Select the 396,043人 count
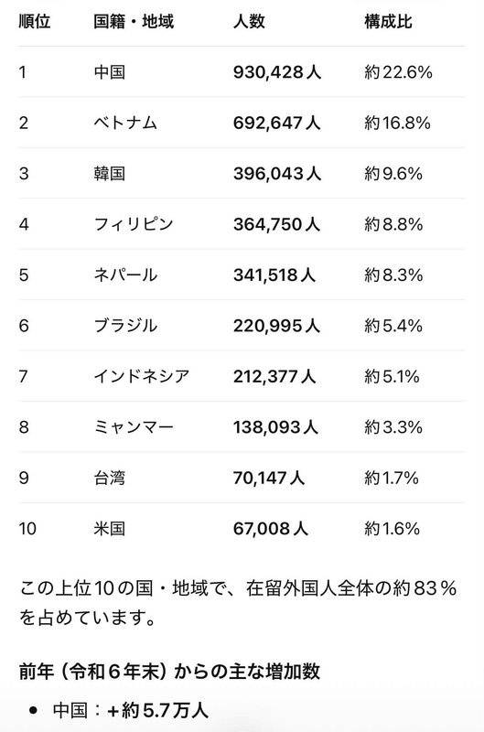Screen dimensions: 484x732 click(x=277, y=174)
